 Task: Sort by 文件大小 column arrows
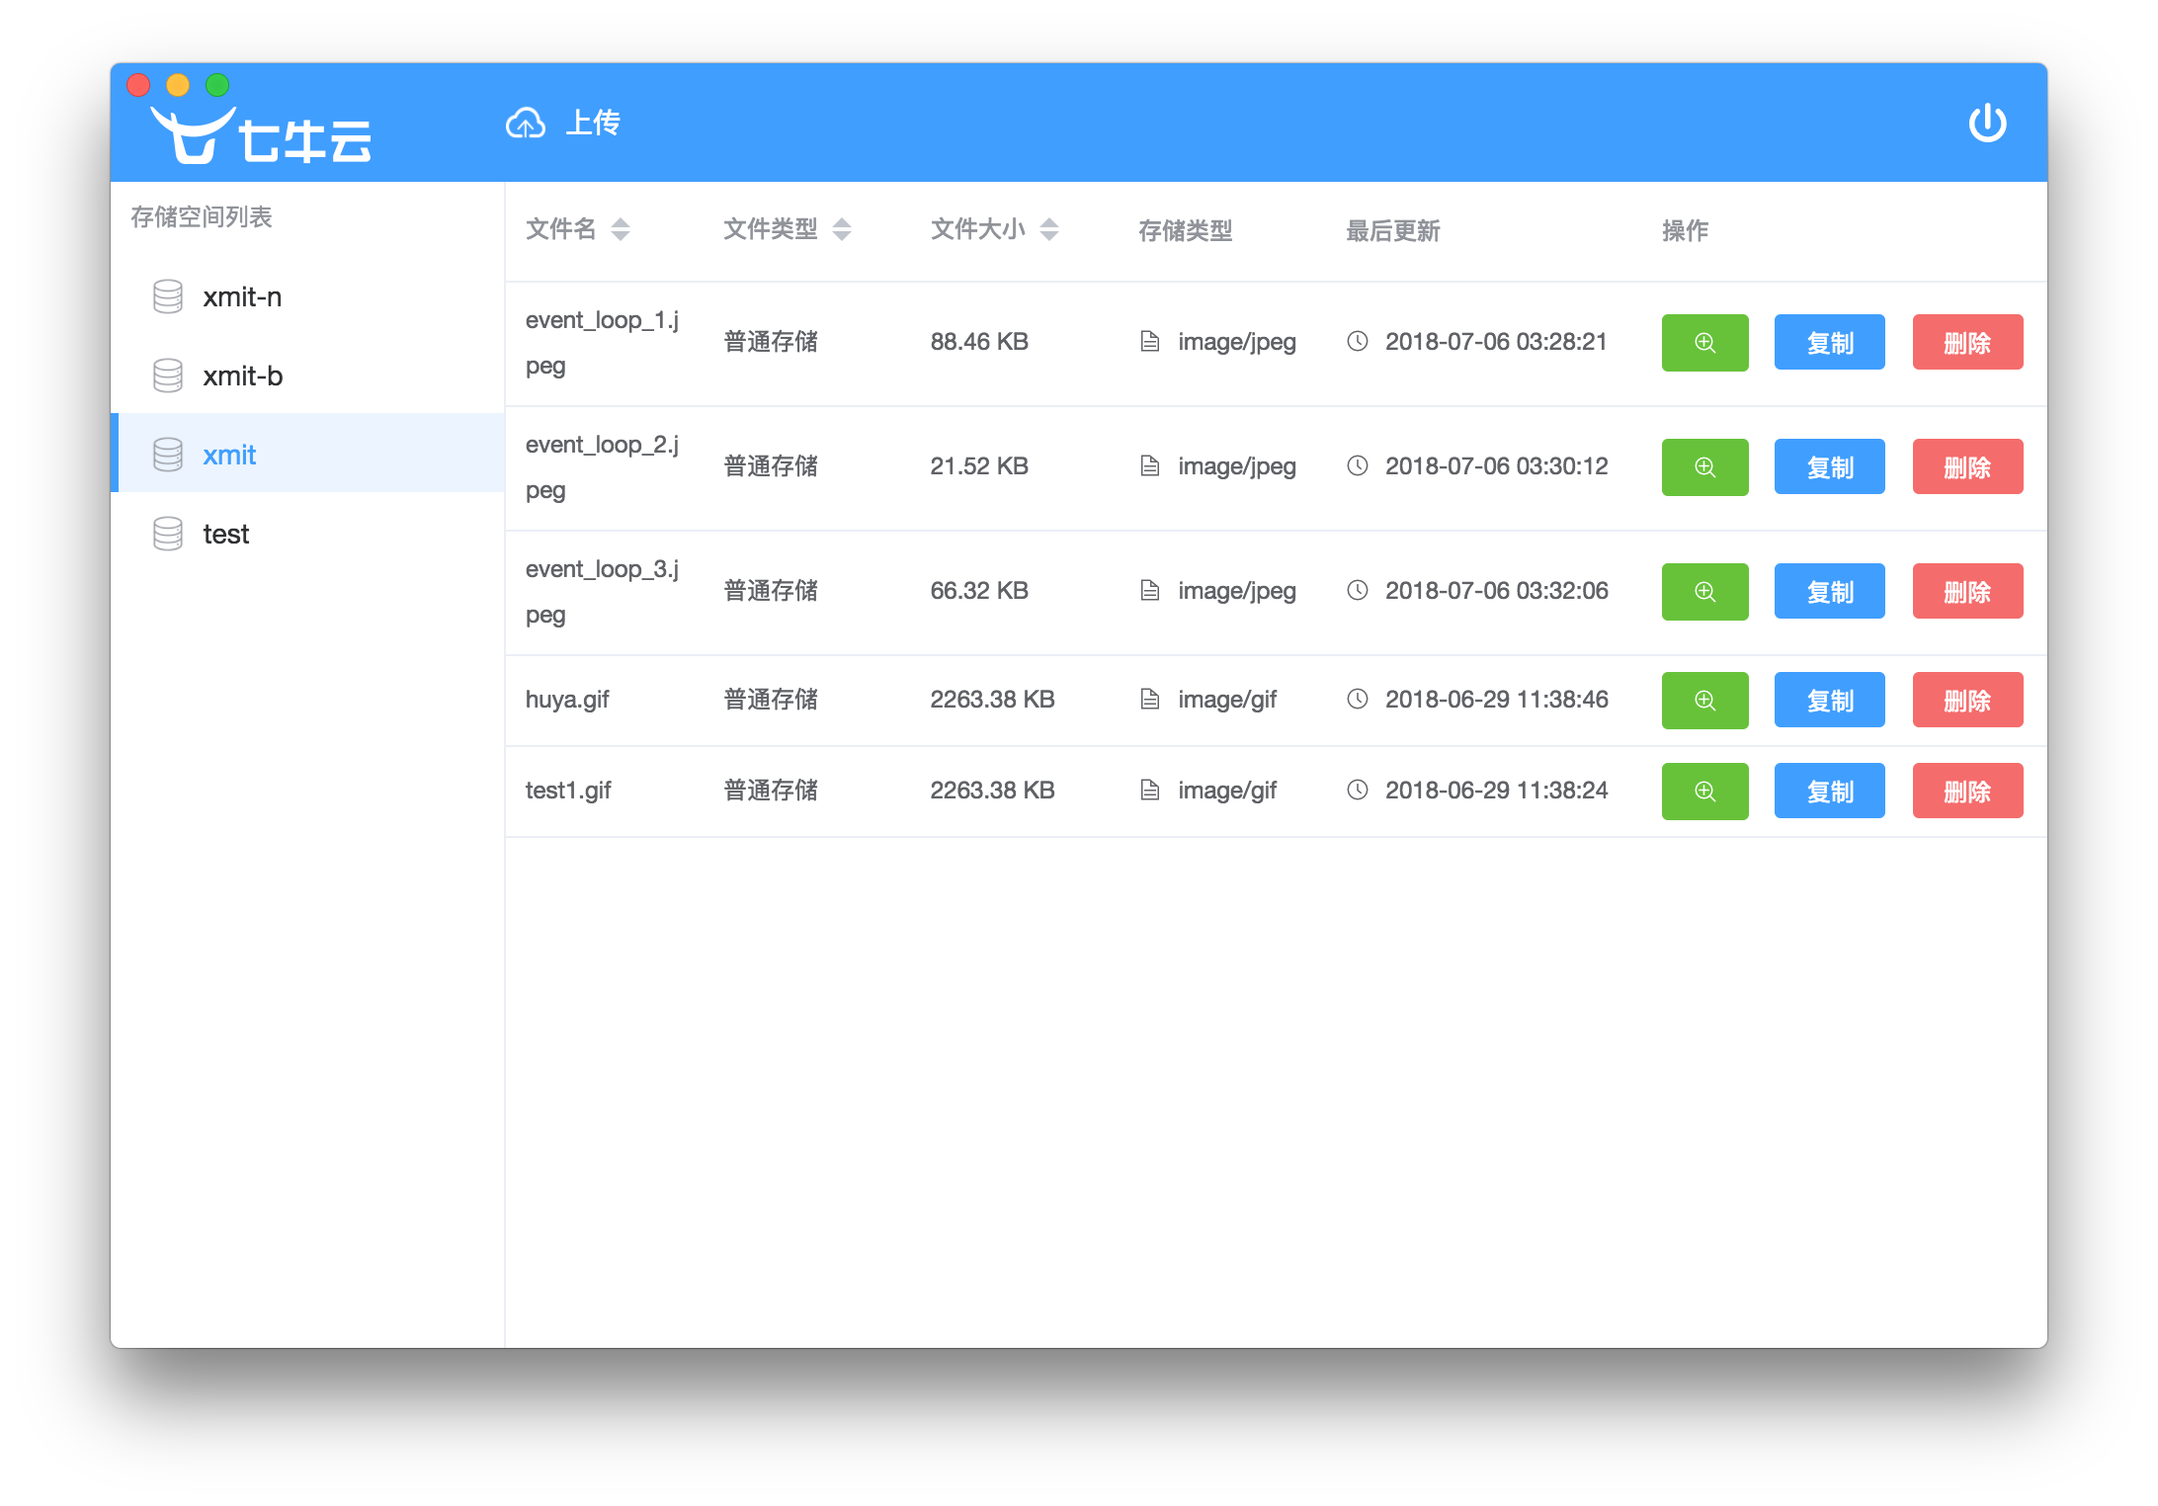click(1049, 230)
